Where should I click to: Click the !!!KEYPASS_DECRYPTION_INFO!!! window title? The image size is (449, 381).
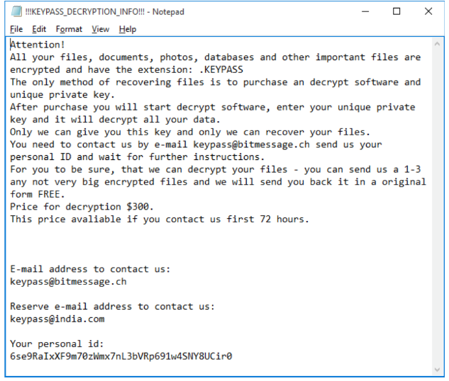pyautogui.click(x=94, y=12)
